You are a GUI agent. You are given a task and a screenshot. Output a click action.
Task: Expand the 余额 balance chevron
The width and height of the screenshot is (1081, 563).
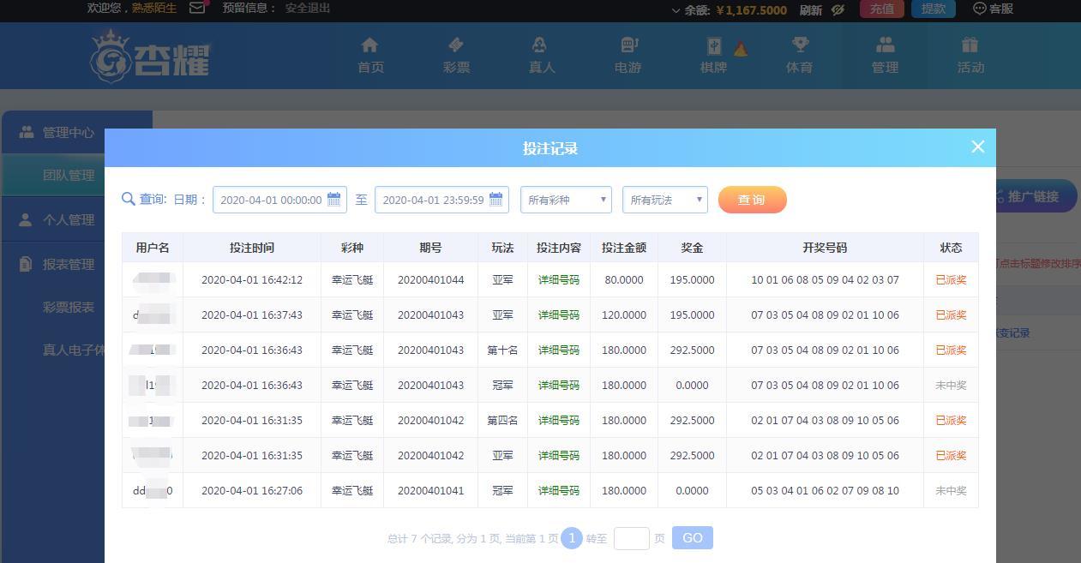pyautogui.click(x=676, y=10)
